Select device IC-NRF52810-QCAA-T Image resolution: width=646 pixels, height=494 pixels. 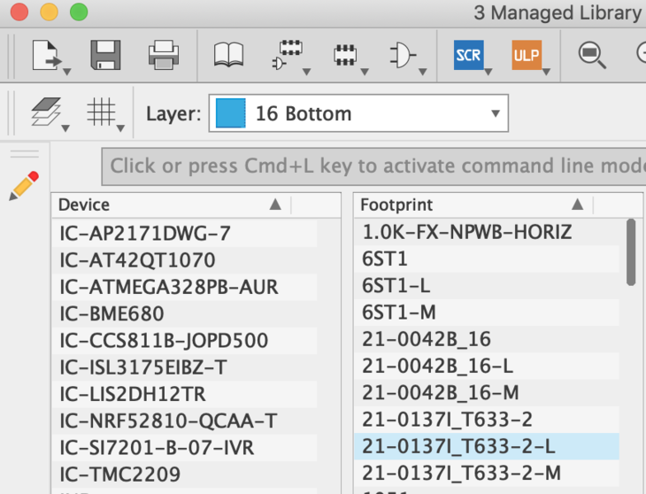pyautogui.click(x=184, y=421)
